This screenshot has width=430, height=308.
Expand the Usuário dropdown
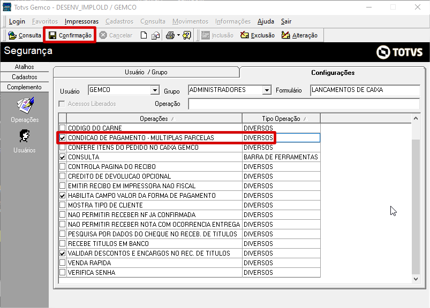[x=155, y=90]
